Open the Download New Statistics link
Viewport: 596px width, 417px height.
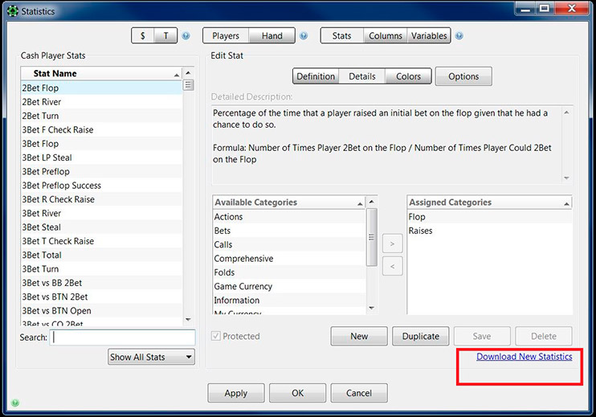[x=524, y=357]
